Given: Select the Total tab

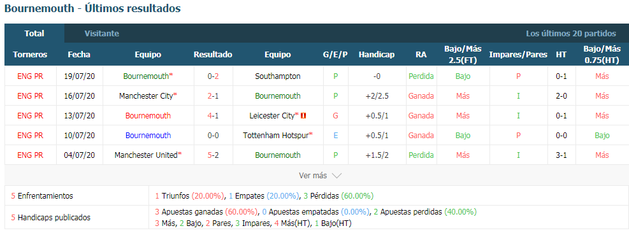Looking at the screenshot, I should pos(34,34).
